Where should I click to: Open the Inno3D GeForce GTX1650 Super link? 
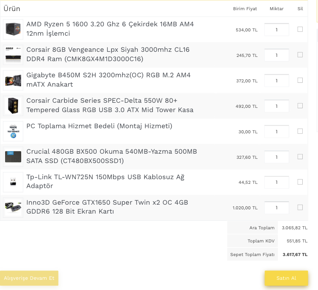107,207
